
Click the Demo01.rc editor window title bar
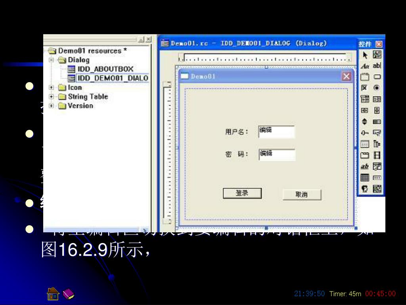(x=258, y=43)
